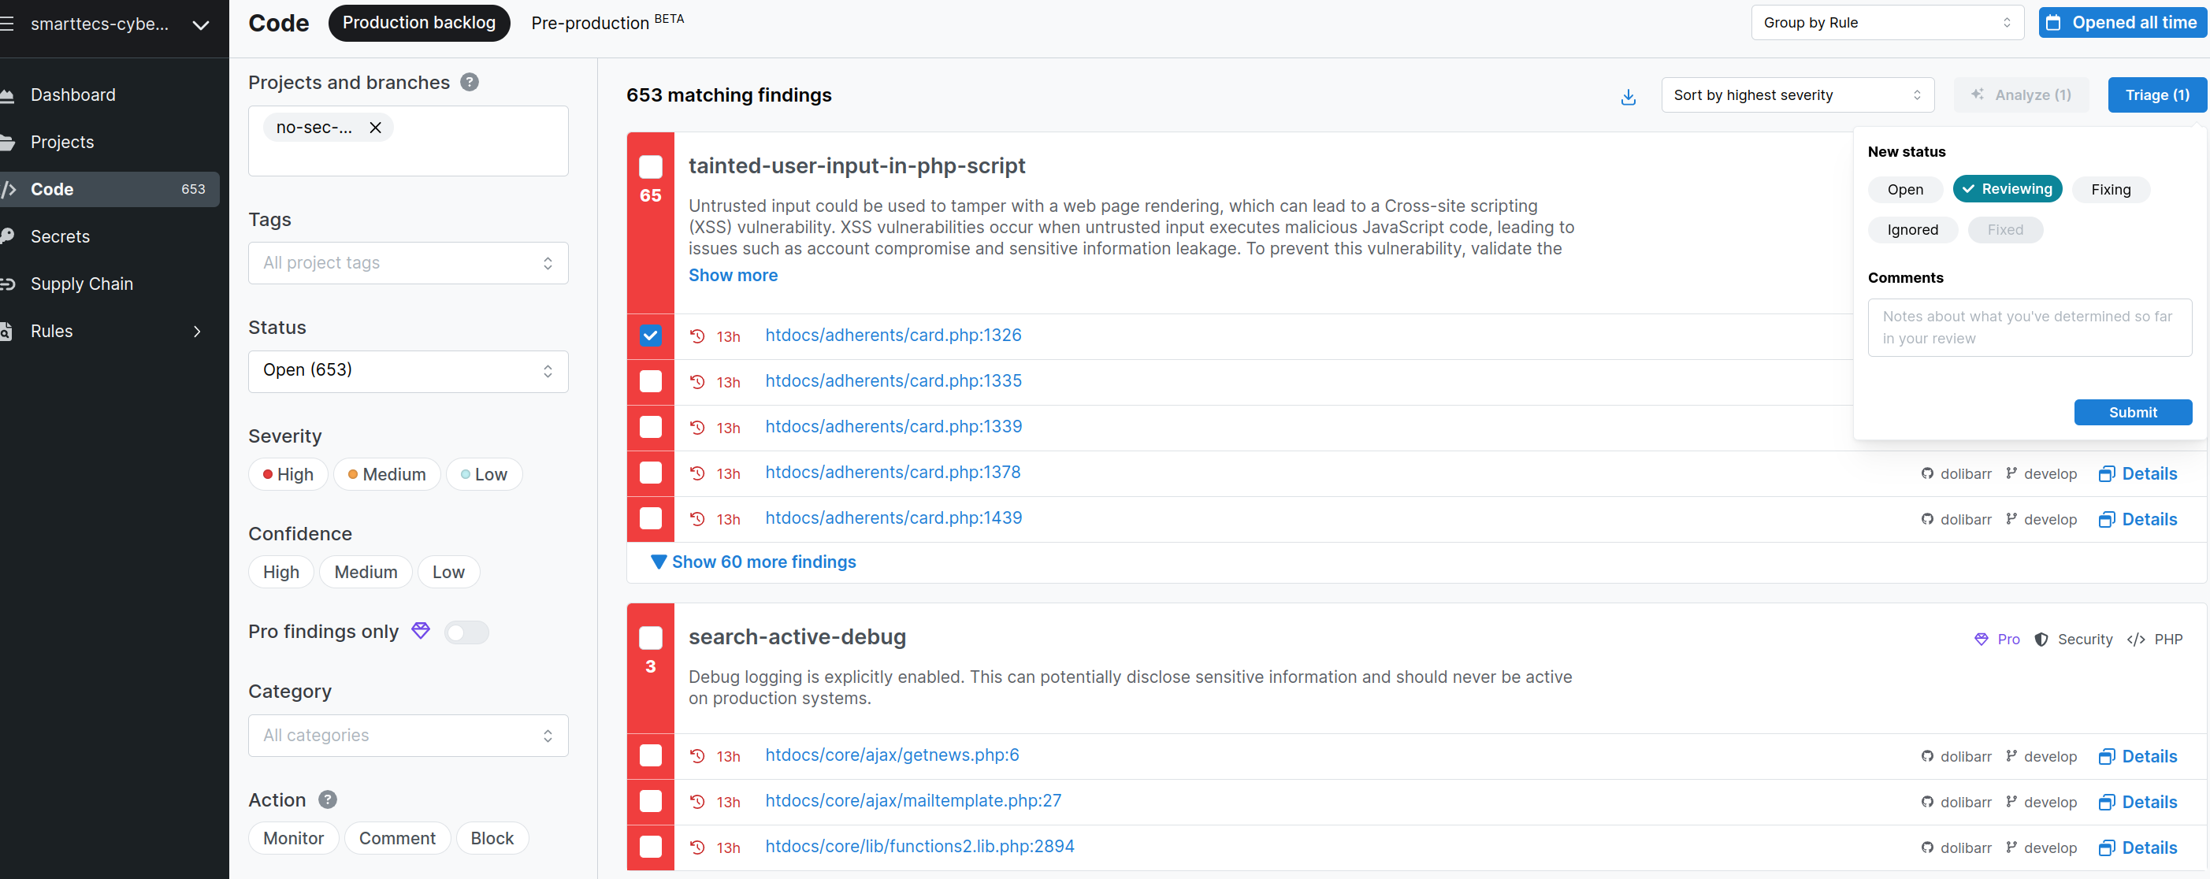Check the checkbox next to card.php:1335

650,380
